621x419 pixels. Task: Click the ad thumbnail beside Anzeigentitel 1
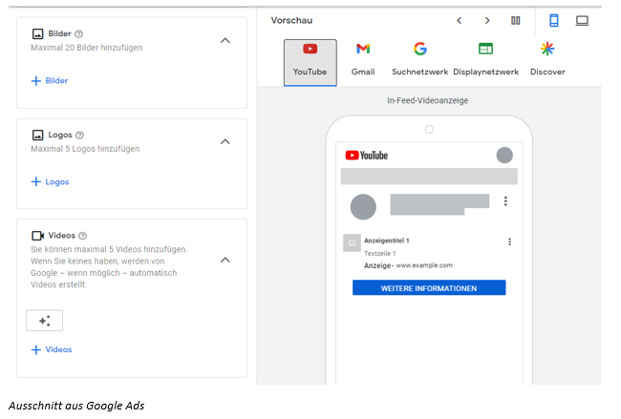click(352, 243)
